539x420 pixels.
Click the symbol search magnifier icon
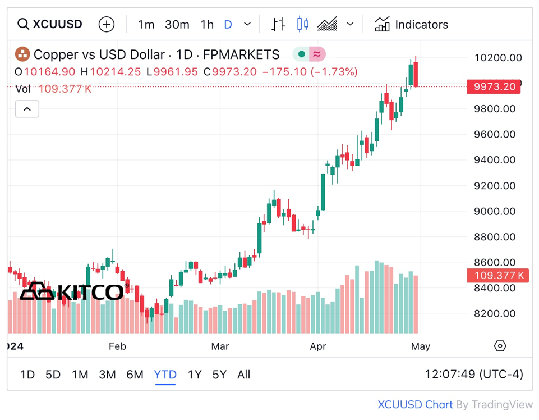[23, 24]
